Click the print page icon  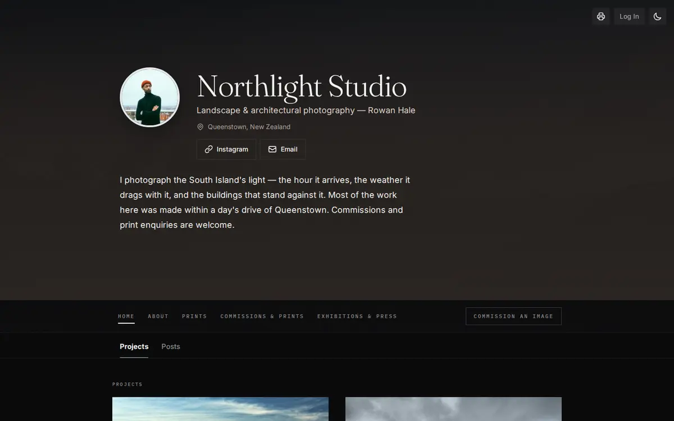pyautogui.click(x=601, y=16)
